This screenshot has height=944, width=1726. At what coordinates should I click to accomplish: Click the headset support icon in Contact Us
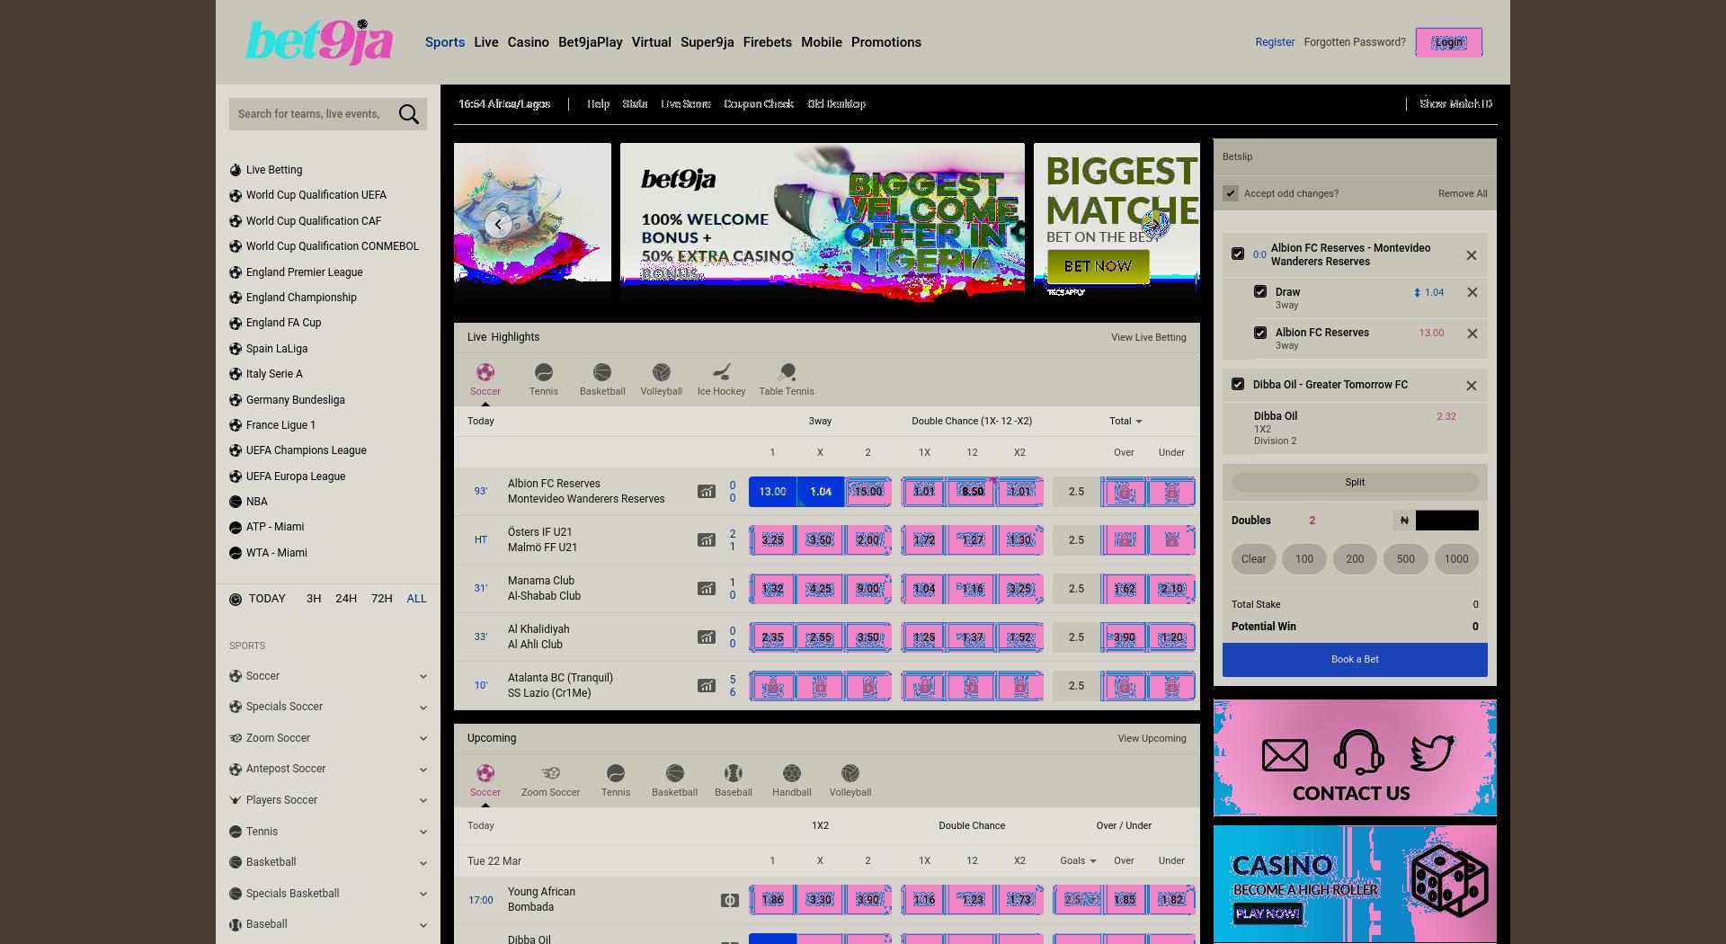(1358, 753)
